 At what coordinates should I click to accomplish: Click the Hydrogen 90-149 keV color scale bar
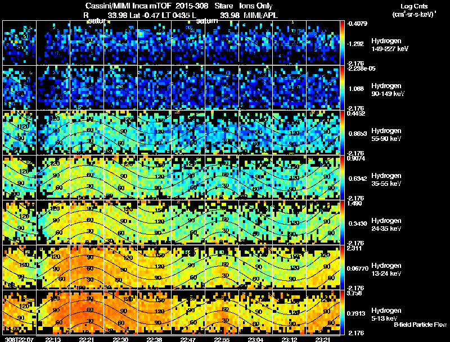click(x=342, y=88)
